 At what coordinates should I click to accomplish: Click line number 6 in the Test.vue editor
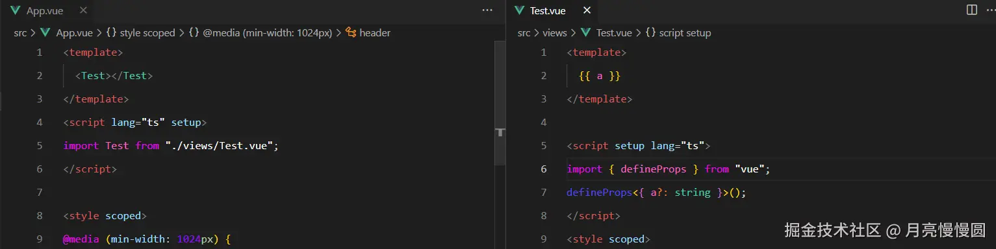click(x=544, y=169)
